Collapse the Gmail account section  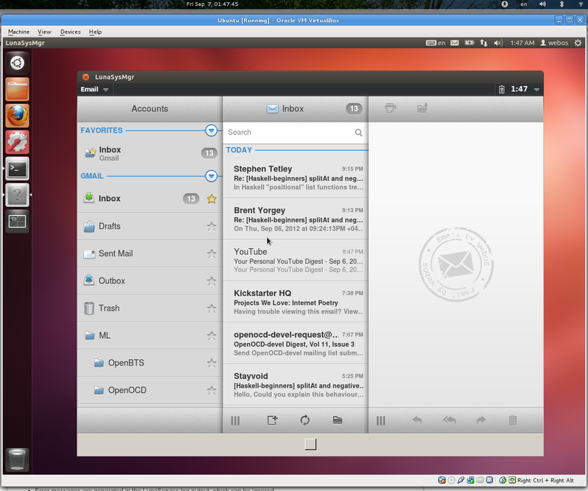tap(212, 176)
